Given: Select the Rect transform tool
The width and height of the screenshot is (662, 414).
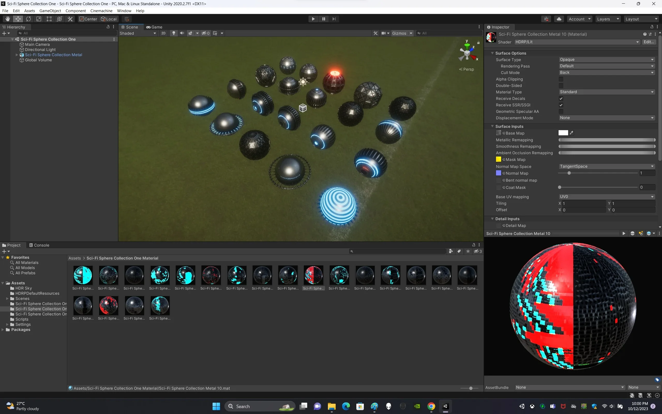Looking at the screenshot, I should click(49, 19).
